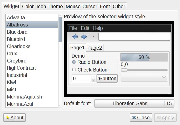Select the MurrinaAquaIsh theme

(32, 97)
